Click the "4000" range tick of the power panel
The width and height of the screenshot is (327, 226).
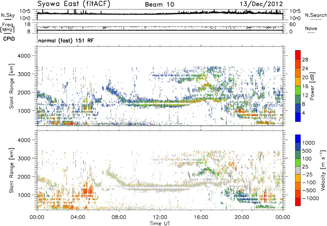pyautogui.click(x=24, y=56)
